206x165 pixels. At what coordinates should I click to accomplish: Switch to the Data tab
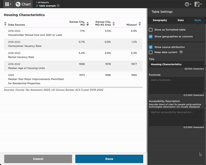point(181,20)
